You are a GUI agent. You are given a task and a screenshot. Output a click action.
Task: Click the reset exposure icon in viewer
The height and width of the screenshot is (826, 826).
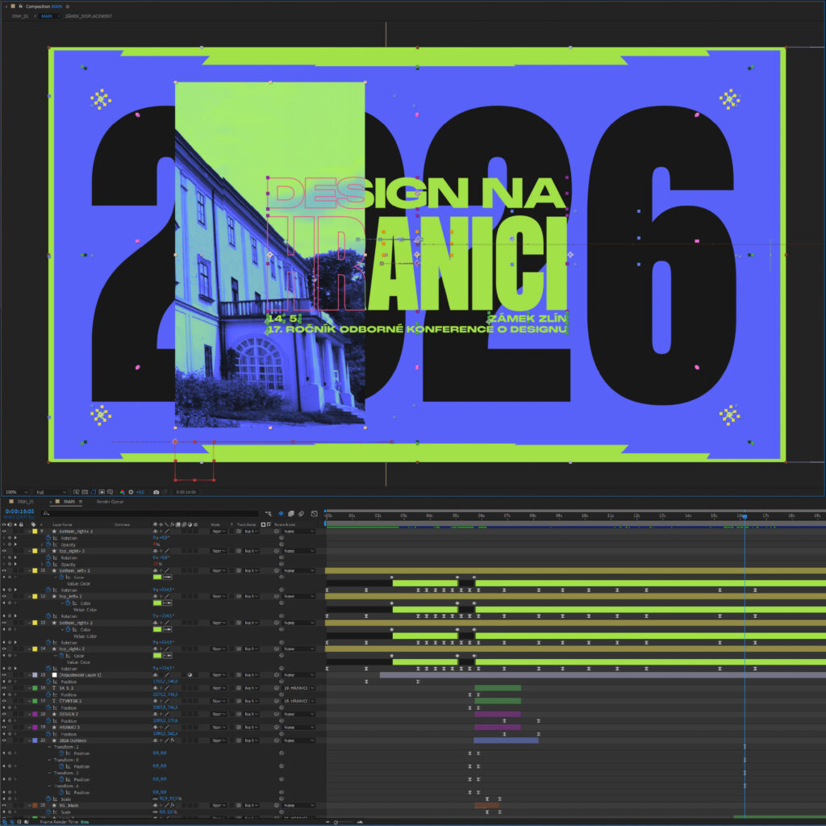pos(131,492)
